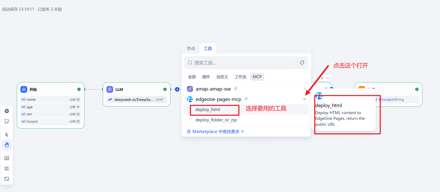
Task: Select the deploy_html tool
Action: tap(208, 110)
